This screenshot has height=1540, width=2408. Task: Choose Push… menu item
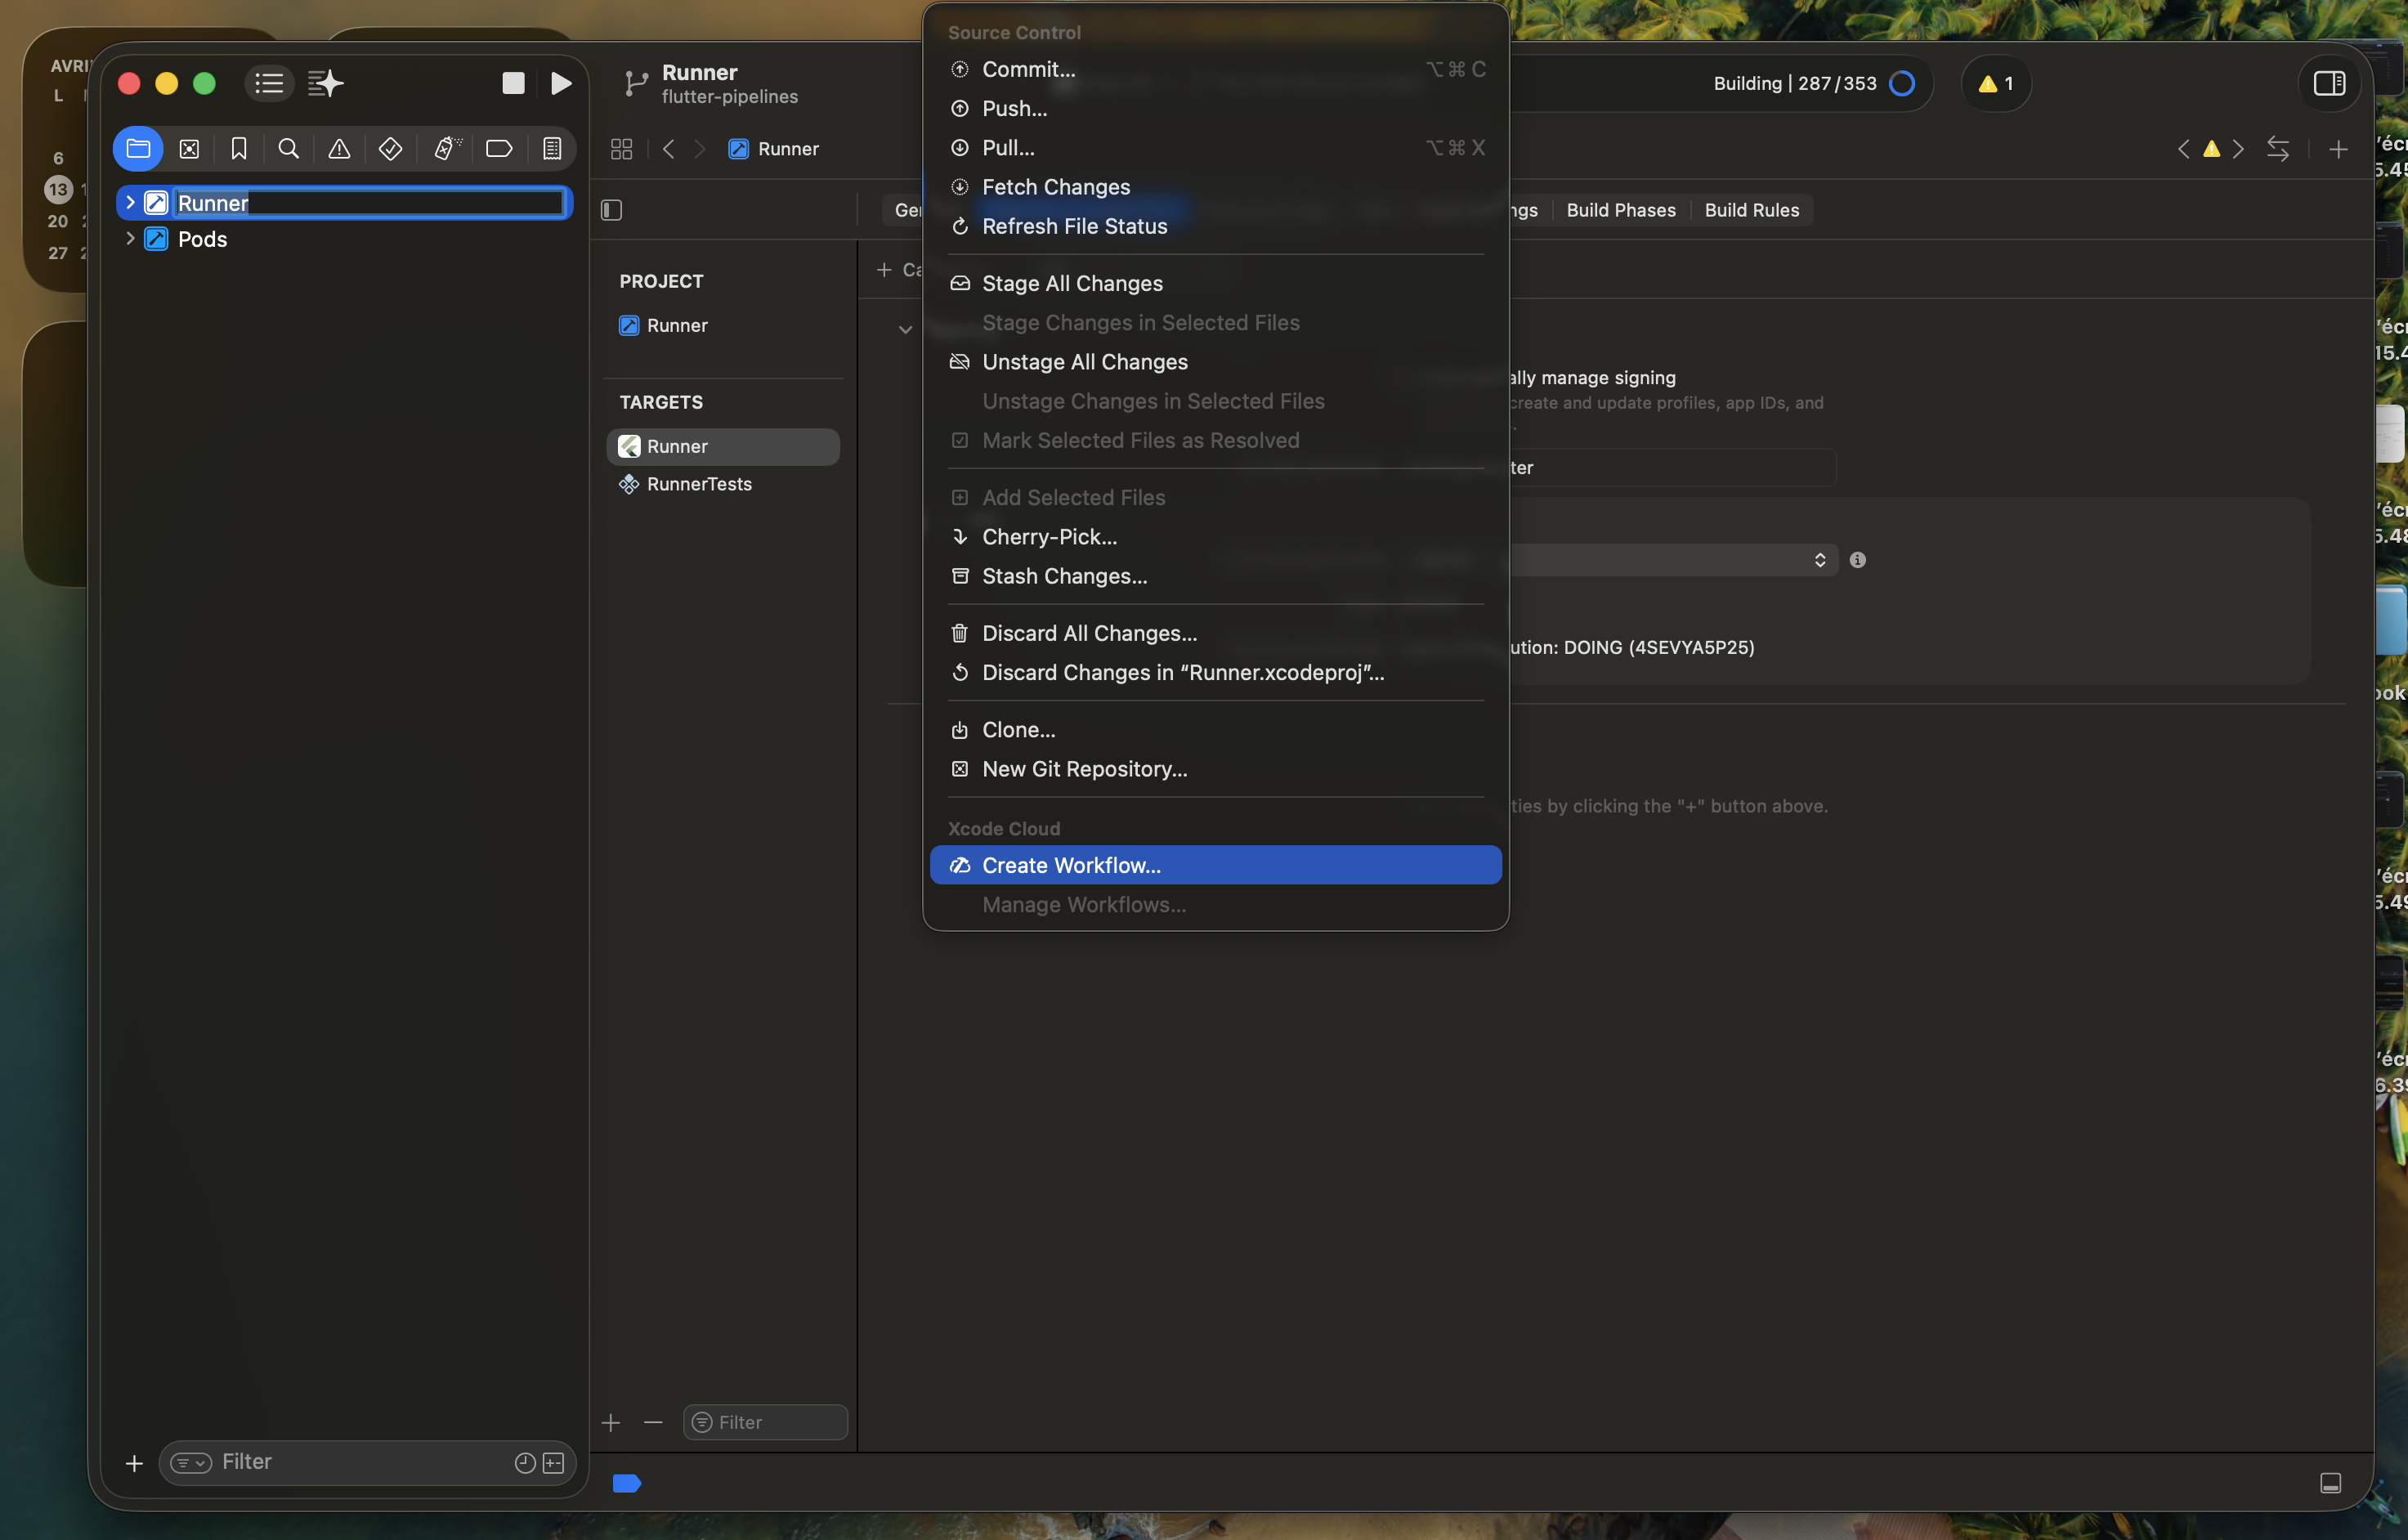(x=1216, y=108)
